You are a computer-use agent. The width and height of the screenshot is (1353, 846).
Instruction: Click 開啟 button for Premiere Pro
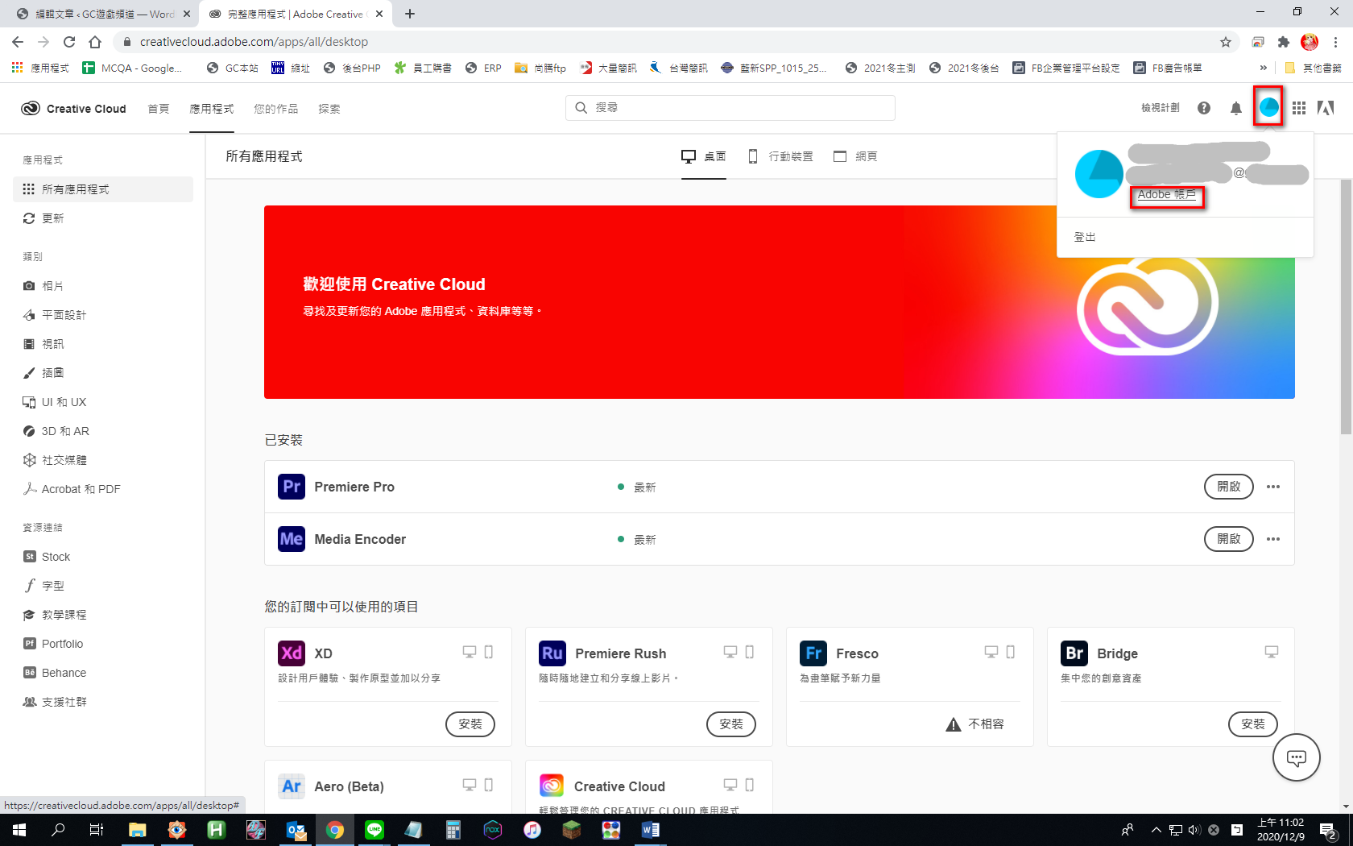[1228, 487]
